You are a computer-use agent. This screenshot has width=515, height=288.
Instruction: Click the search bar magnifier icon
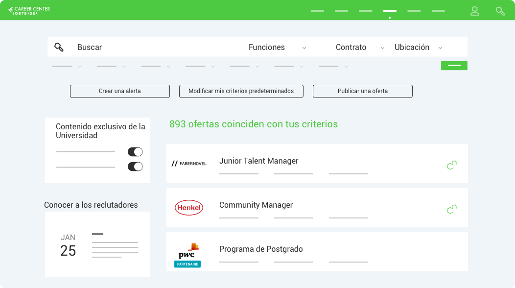[x=59, y=47]
